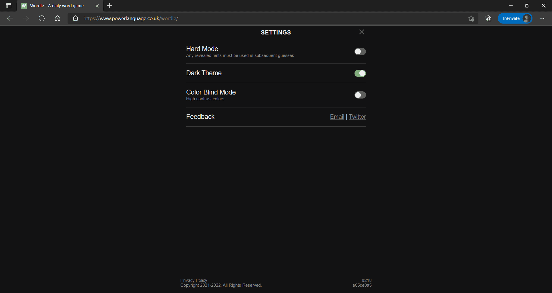Image resolution: width=552 pixels, height=293 pixels.
Task: Open the Collections icon
Action: (488, 18)
